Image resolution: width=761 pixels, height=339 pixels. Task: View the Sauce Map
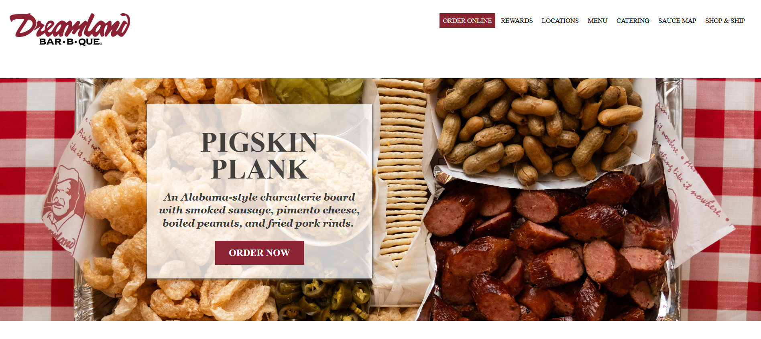click(x=677, y=20)
